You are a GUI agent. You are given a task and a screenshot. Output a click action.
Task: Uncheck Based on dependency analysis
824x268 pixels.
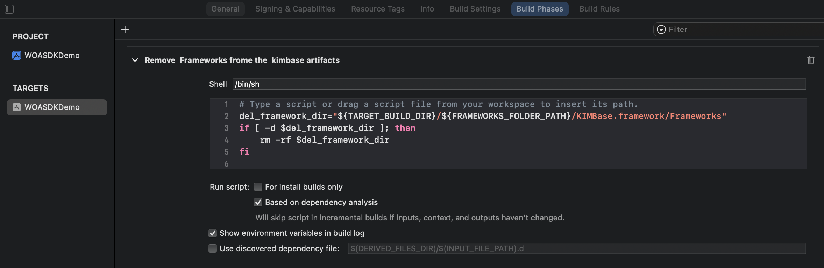point(258,203)
